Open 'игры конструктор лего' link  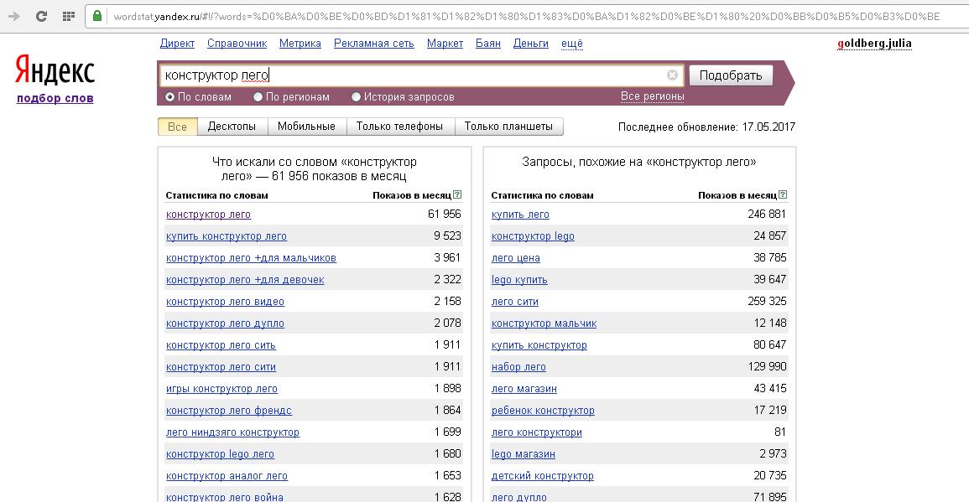click(221, 388)
